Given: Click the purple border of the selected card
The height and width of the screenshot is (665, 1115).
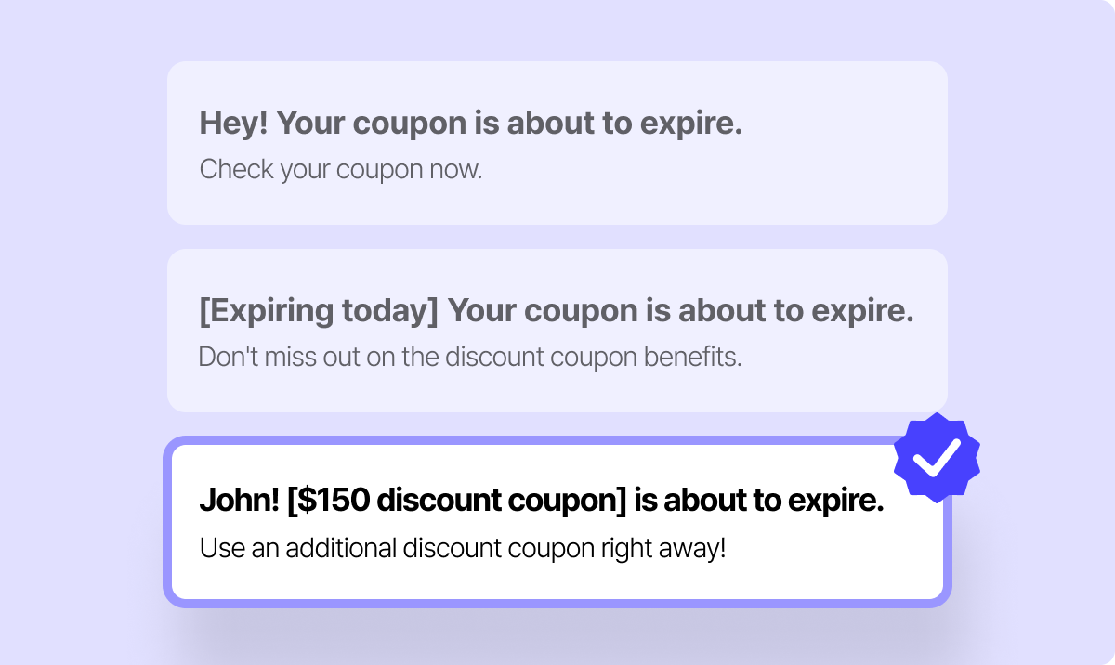Looking at the screenshot, I should click(x=167, y=520).
